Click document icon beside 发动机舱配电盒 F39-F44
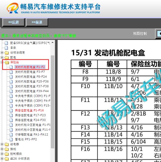The height and width of the screenshot is (162, 161). click(x=11, y=91)
